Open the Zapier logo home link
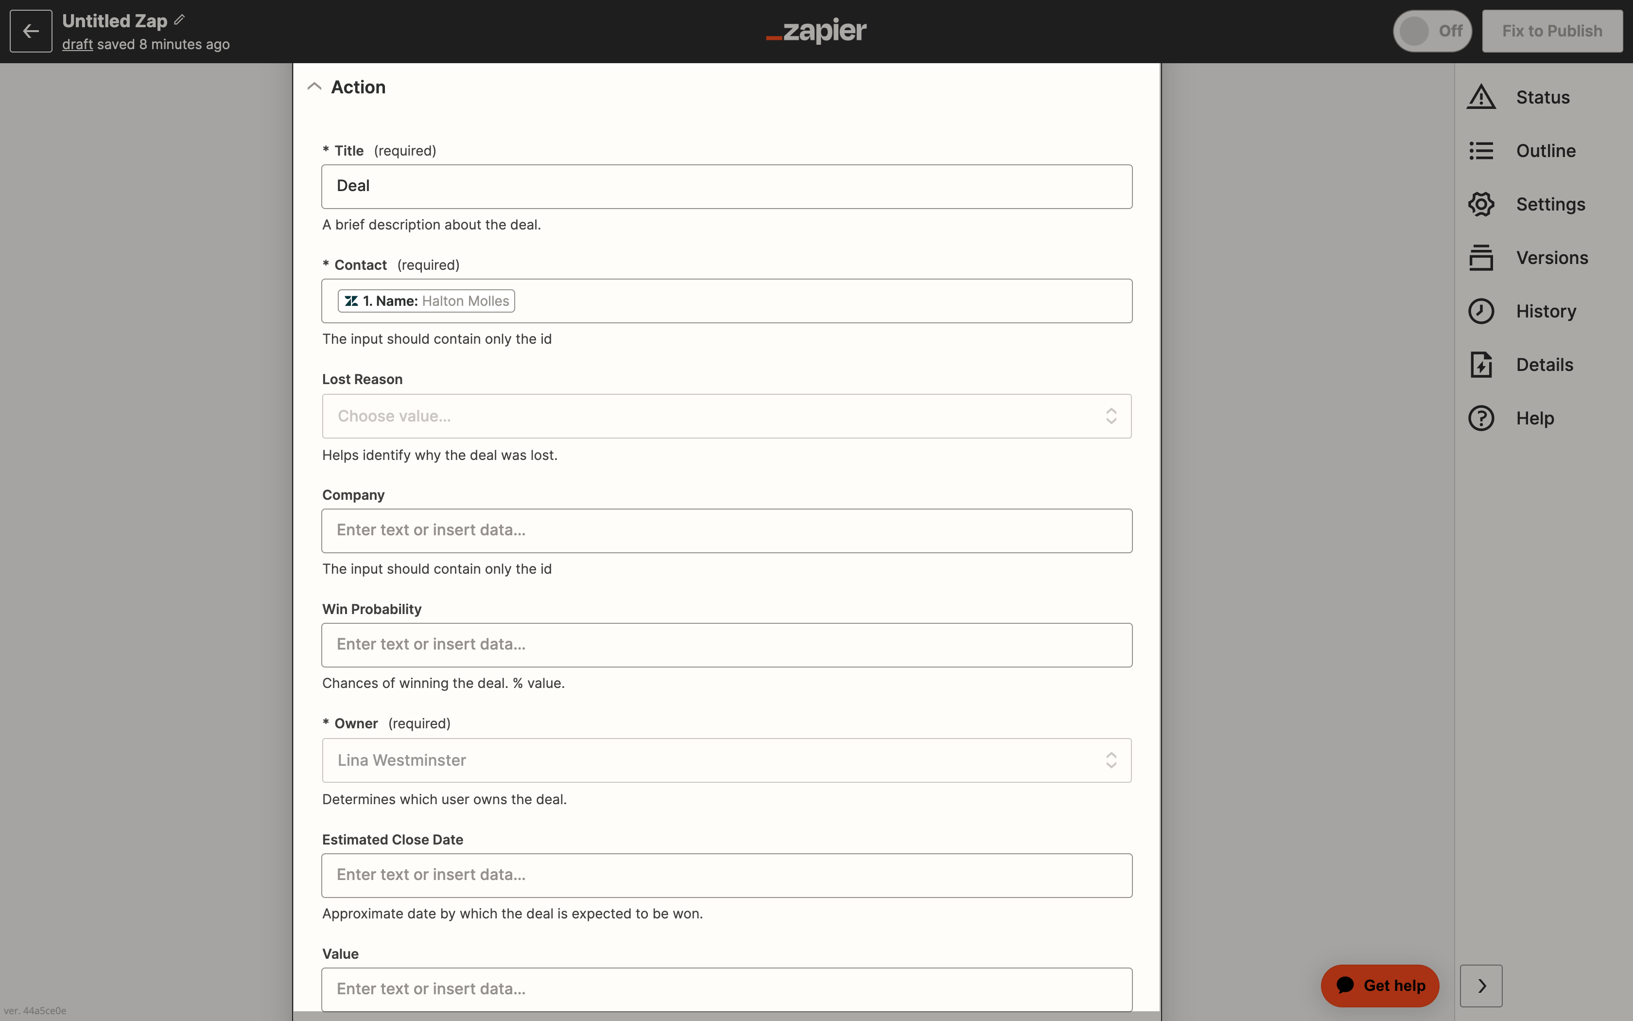This screenshot has height=1021, width=1633. 816,31
